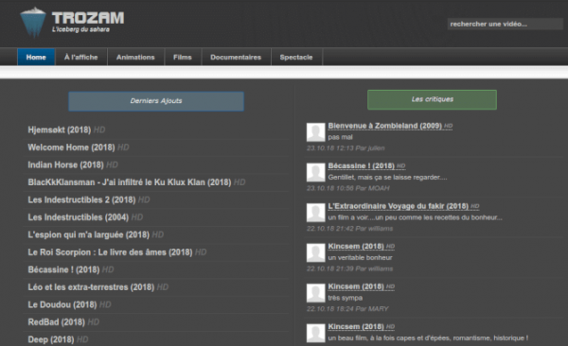Open the À l'affiche tab
Screen dimensions: 568x346
click(x=81, y=57)
